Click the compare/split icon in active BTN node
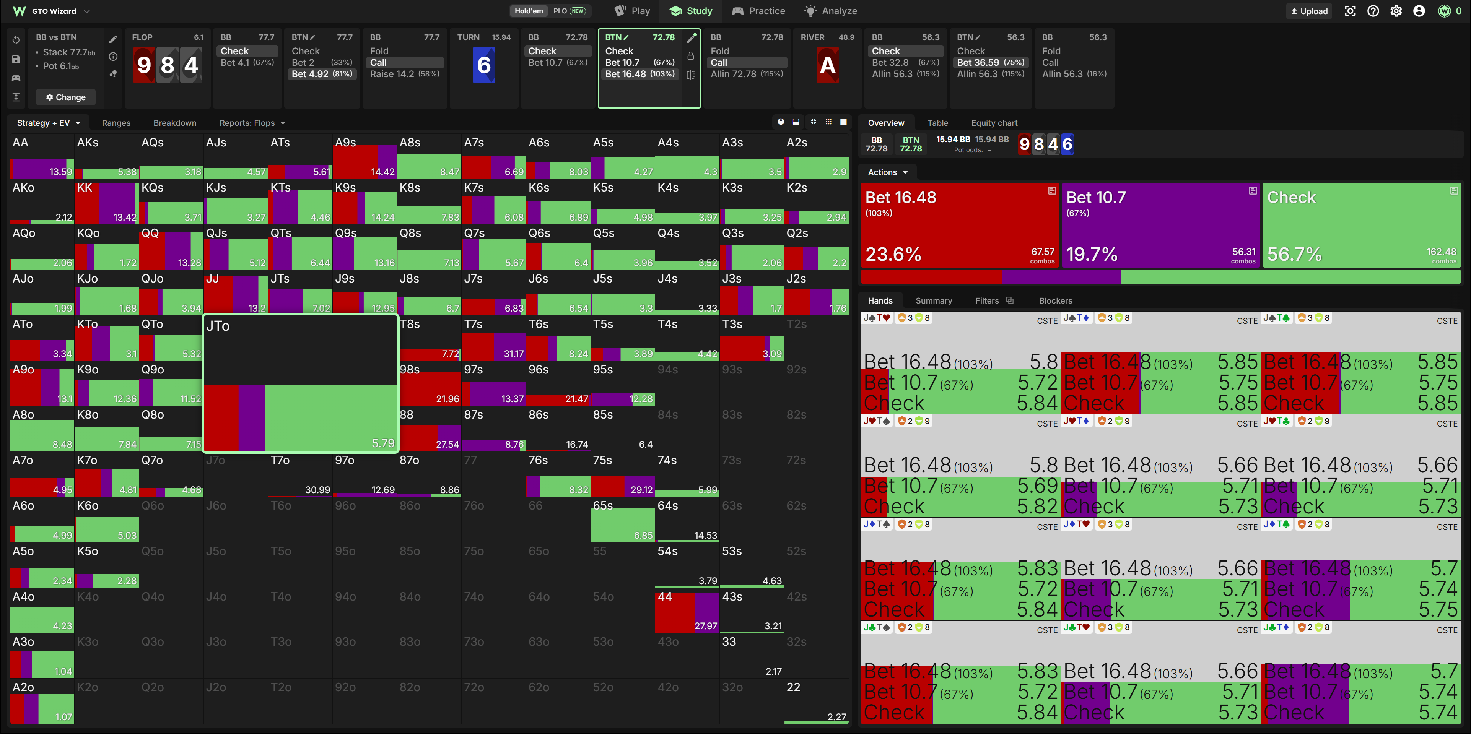 coord(691,74)
